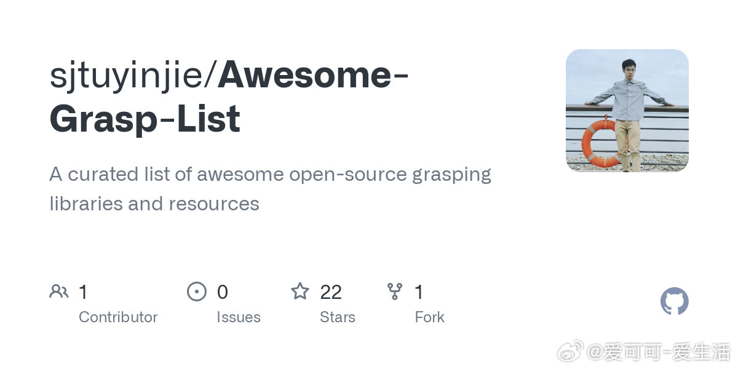Click the Fork branch icon
738x369 pixels.
coord(394,292)
